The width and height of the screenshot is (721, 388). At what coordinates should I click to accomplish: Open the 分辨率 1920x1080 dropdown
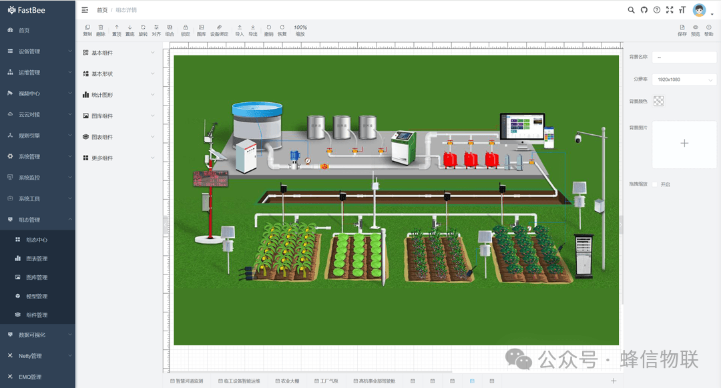[x=684, y=79]
